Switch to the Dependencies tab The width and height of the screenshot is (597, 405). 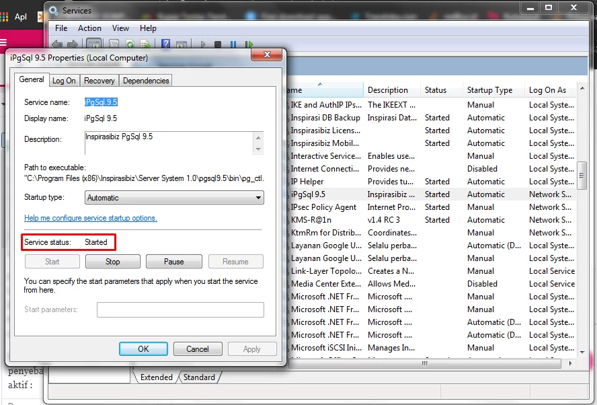pyautogui.click(x=146, y=80)
